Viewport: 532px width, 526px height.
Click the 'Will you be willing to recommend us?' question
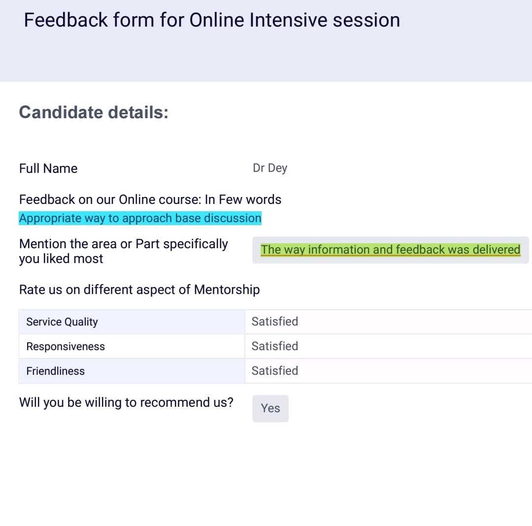coord(126,402)
